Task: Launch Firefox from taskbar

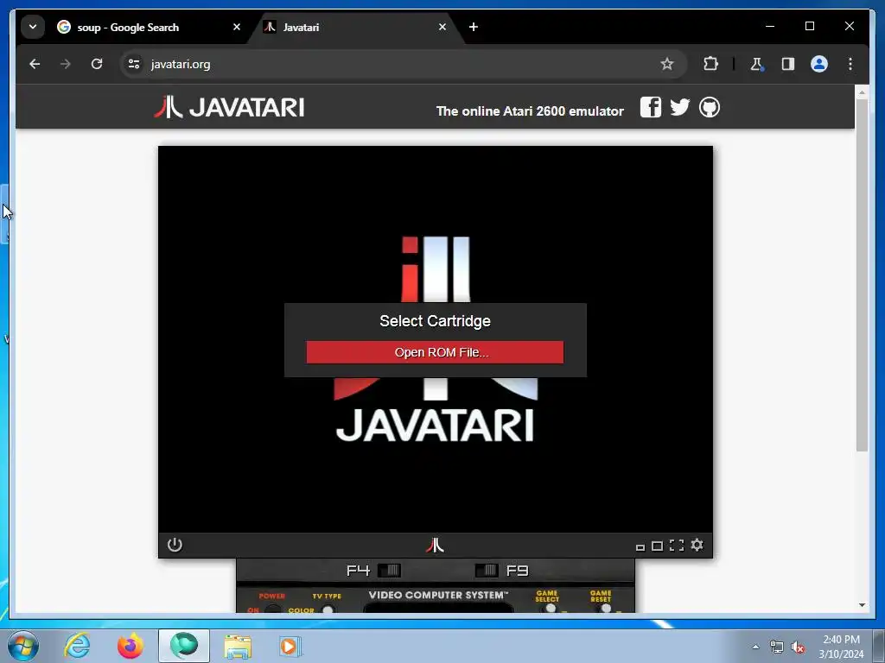Action: coord(131,646)
